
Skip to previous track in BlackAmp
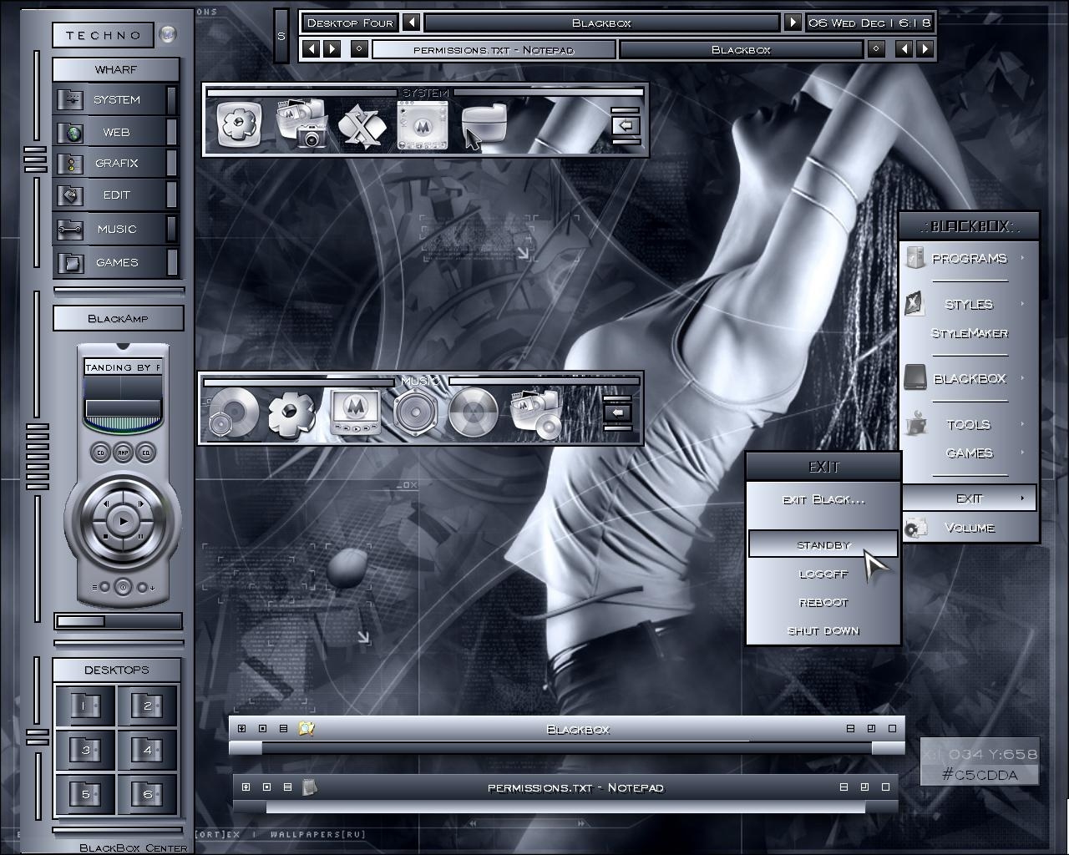coord(106,503)
